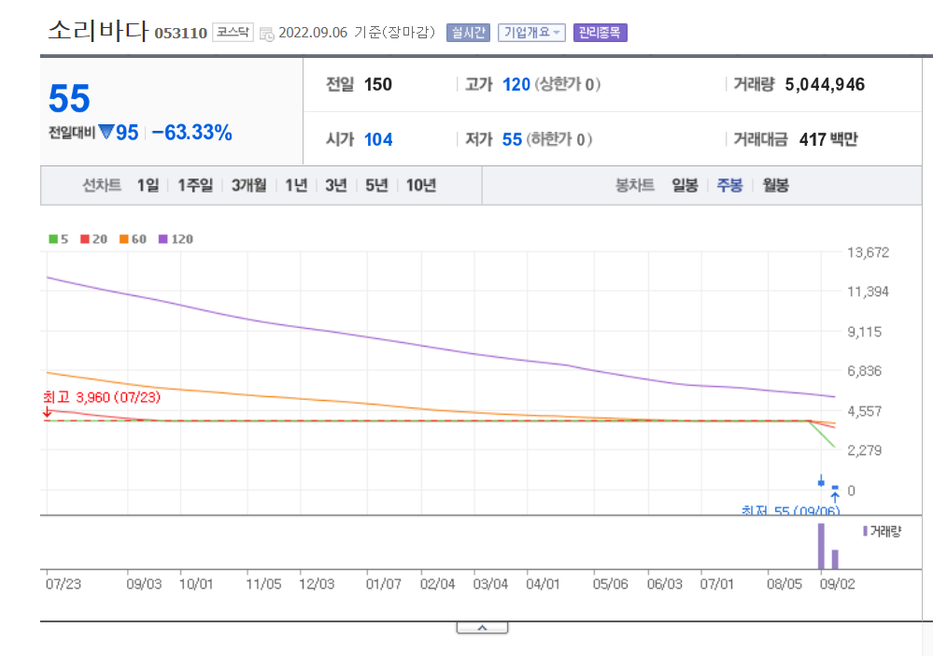Click the green 5 moving-average legend swatch
The height and width of the screenshot is (656, 933).
coord(53,238)
